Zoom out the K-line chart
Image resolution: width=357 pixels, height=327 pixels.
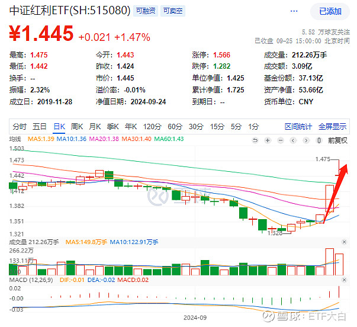(x=281, y=140)
